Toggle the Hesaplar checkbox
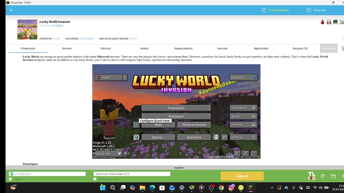Viewport: 344px width, 193px height. (10, 179)
